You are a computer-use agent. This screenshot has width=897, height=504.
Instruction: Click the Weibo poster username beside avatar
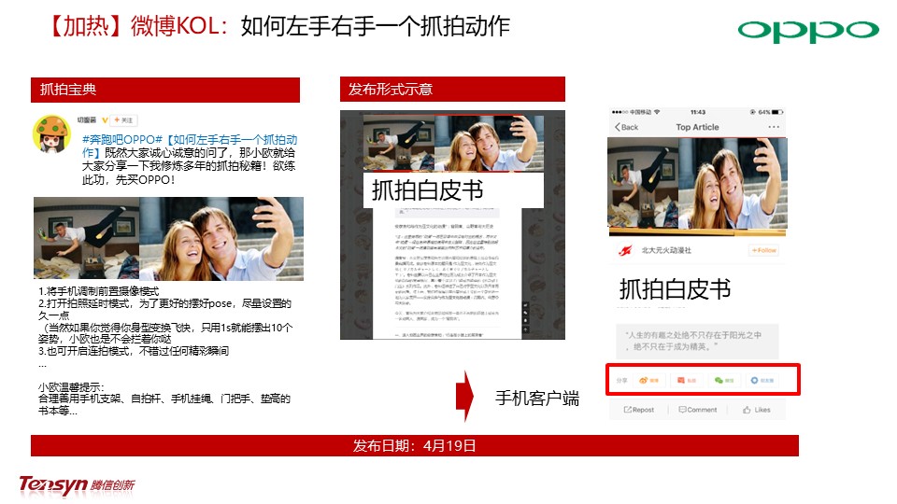86,120
